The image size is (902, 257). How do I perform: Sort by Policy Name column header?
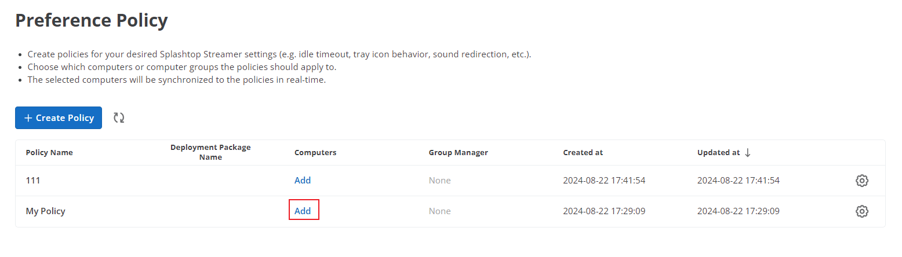pos(49,153)
